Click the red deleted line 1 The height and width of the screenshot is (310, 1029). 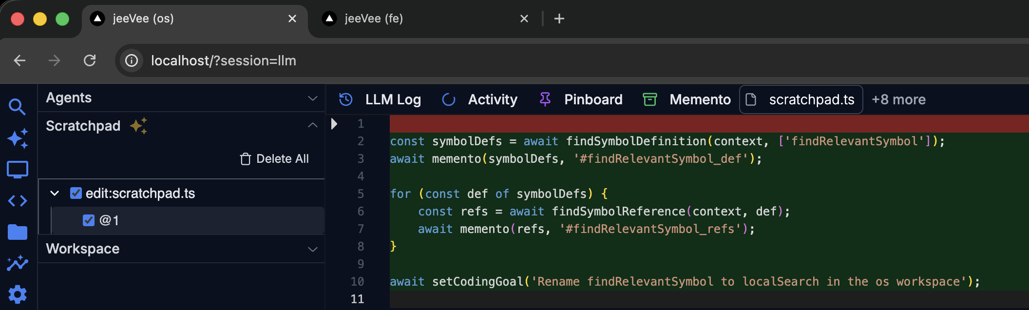[x=709, y=124]
